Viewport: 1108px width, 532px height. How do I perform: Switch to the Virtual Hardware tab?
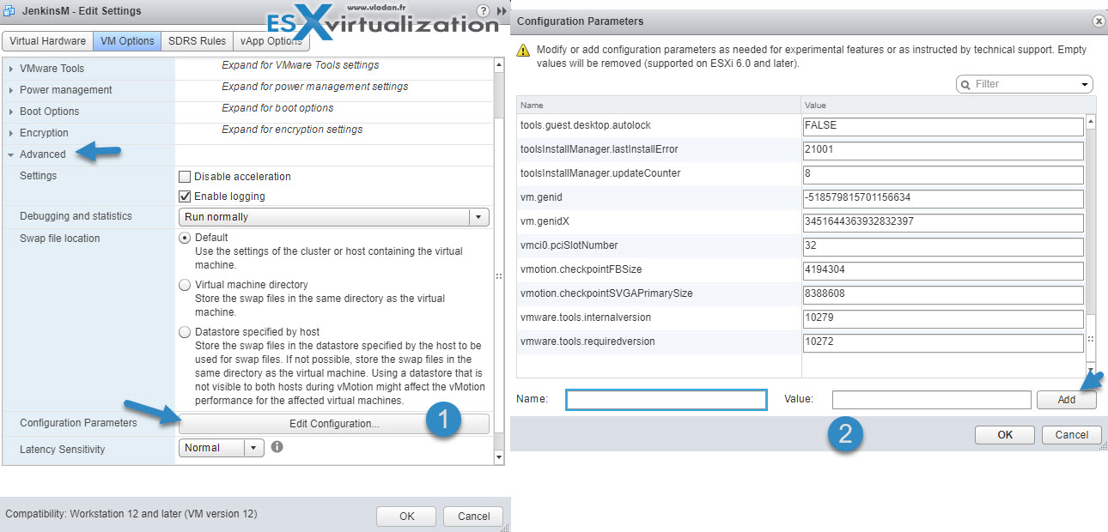tap(48, 41)
